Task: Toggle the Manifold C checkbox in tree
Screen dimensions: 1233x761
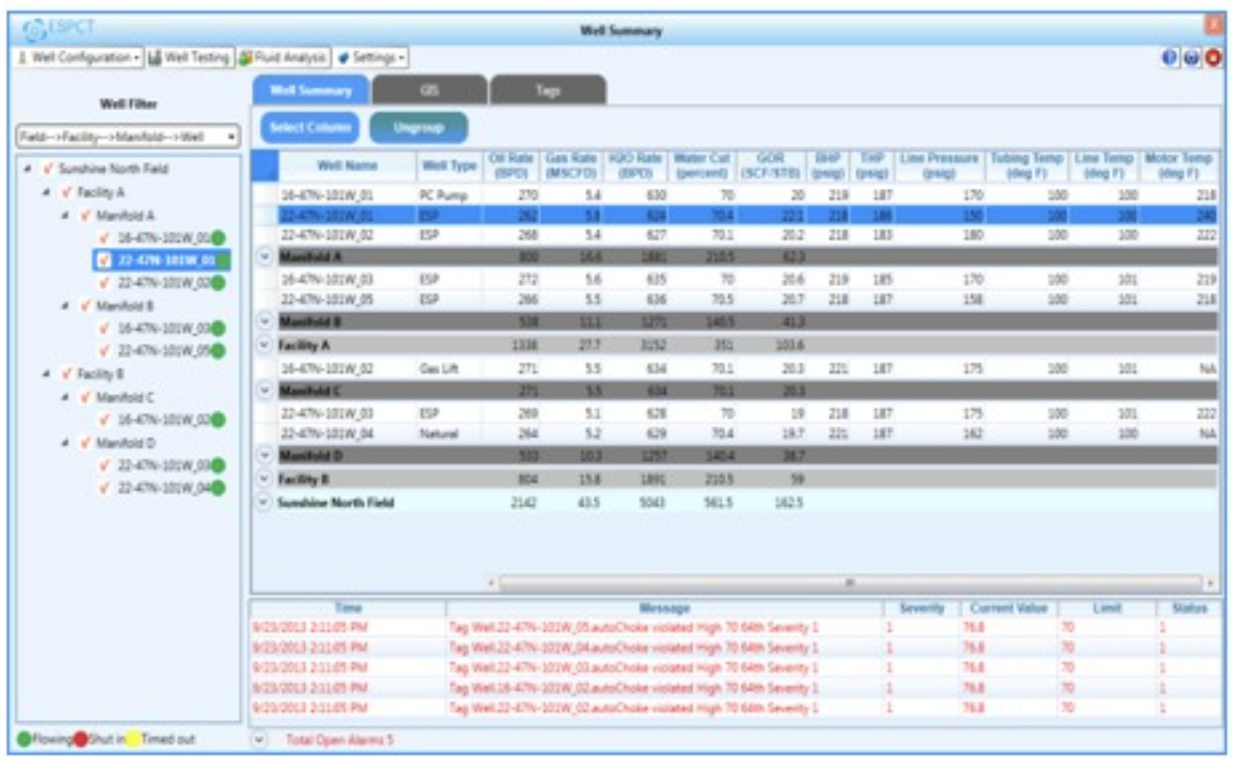Action: tap(86, 397)
